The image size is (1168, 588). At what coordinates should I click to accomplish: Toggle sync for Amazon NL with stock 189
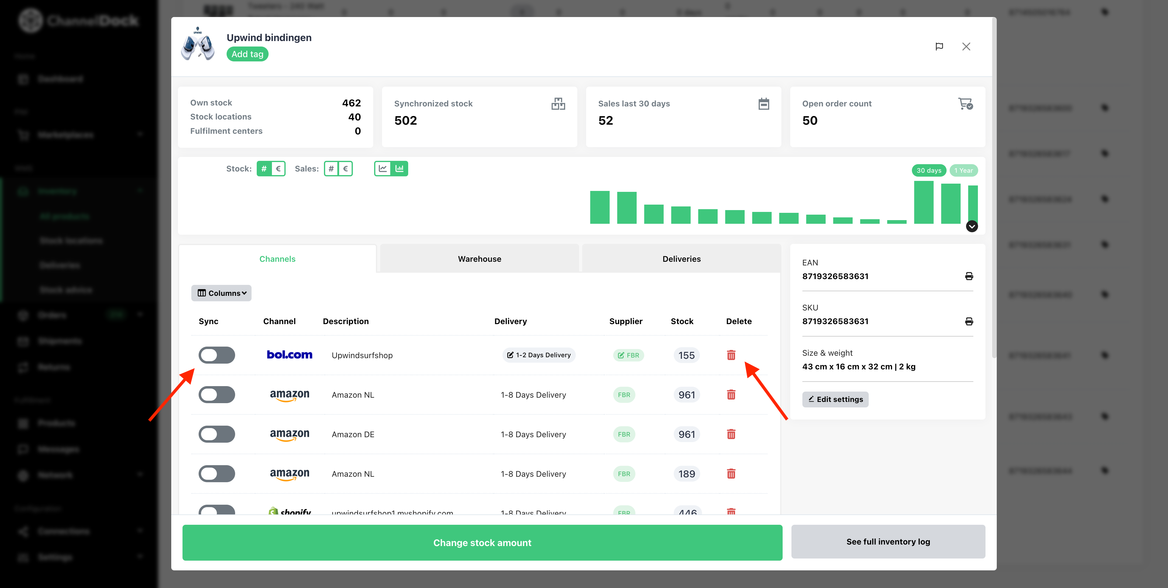(x=217, y=474)
